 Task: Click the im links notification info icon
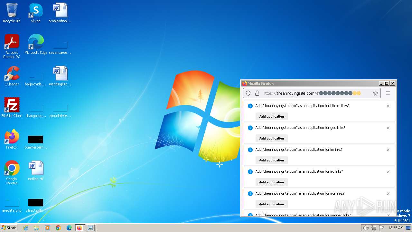[x=250, y=150]
